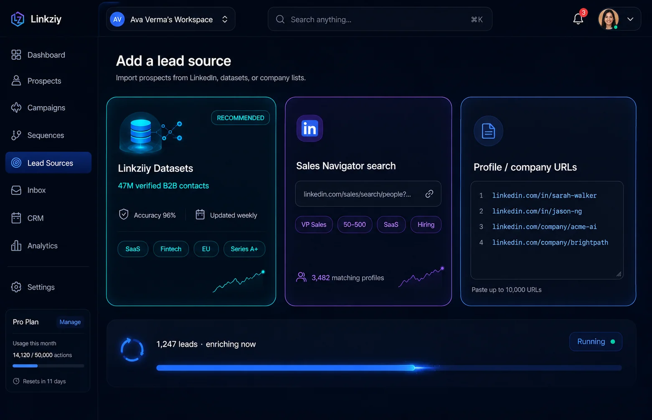This screenshot has width=652, height=420.
Task: Click the search magnifier icon
Action: pos(280,19)
